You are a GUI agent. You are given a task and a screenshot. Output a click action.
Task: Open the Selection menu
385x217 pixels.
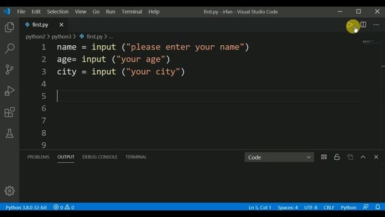click(x=58, y=11)
